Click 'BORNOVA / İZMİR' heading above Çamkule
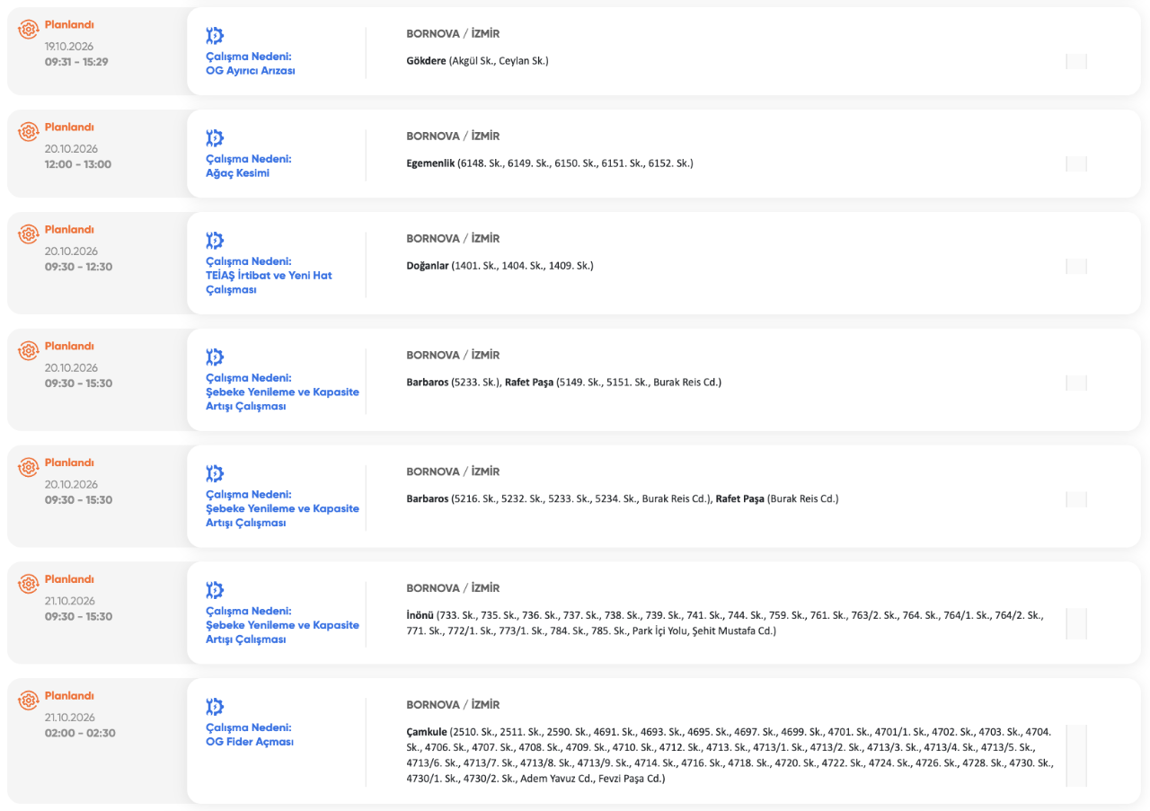The height and width of the screenshot is (811, 1150). 453,705
